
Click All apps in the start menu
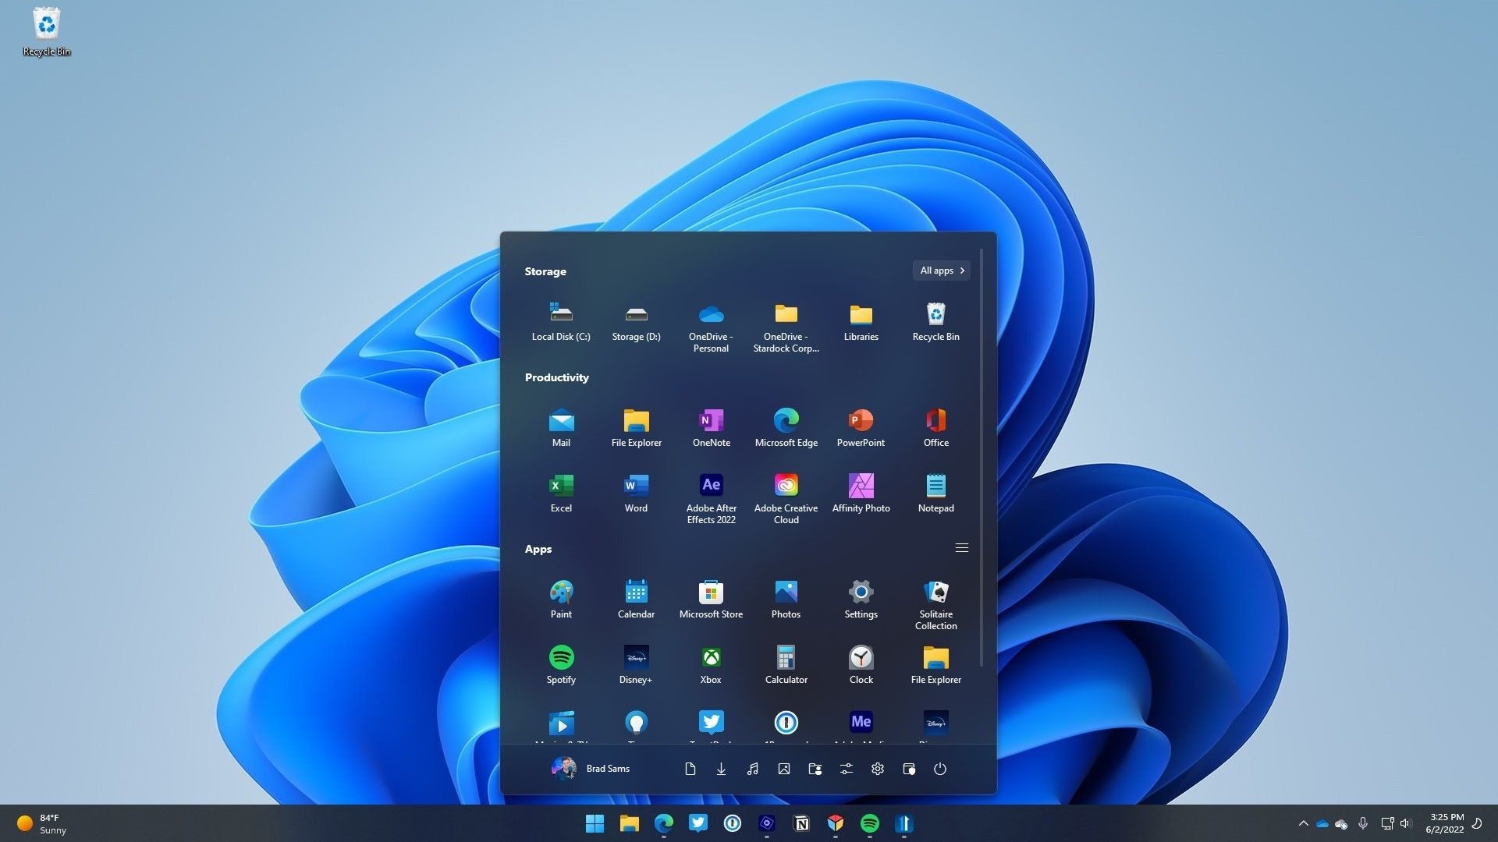click(940, 271)
